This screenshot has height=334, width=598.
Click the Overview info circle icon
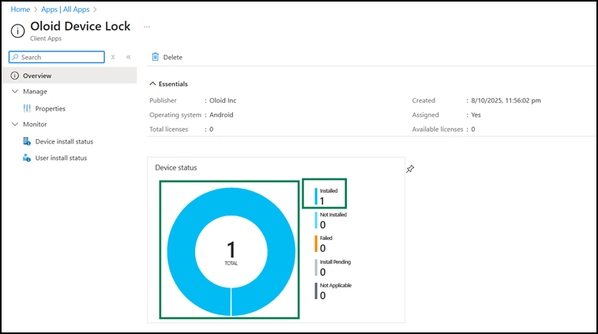click(x=14, y=76)
